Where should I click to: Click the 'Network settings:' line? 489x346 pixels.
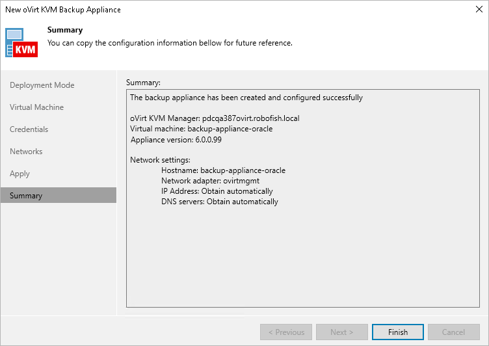click(x=160, y=160)
